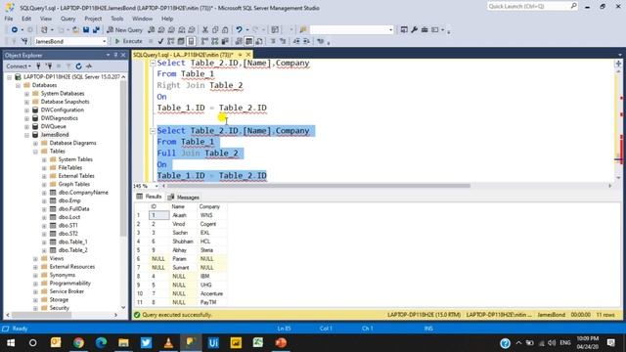Open the Window menu
Image resolution: width=626 pixels, height=352 pixels.
(x=142, y=19)
